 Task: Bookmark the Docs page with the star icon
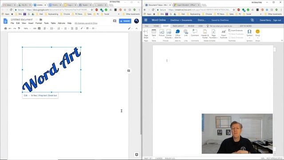(x=92, y=10)
